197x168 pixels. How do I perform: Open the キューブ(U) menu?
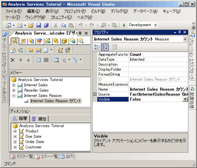(x=172, y=11)
